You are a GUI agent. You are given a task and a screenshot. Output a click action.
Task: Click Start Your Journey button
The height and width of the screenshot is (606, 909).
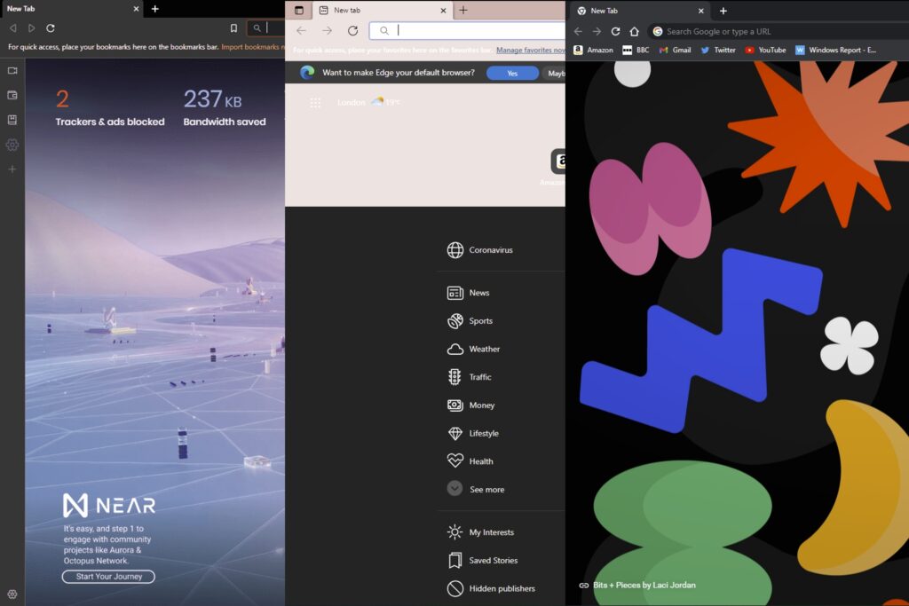(x=108, y=577)
